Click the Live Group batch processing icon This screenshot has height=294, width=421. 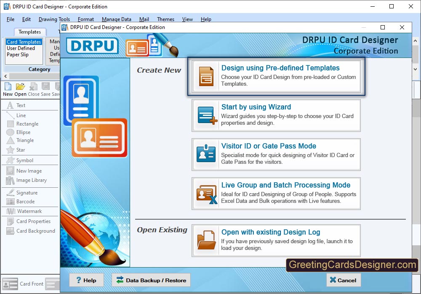(x=207, y=194)
